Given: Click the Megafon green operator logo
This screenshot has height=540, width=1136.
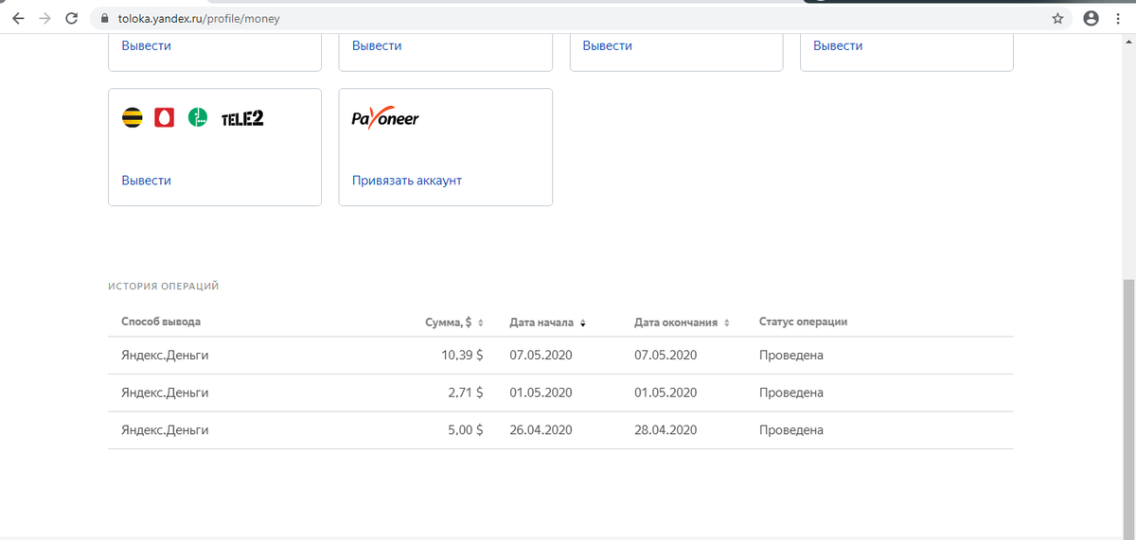Looking at the screenshot, I should [197, 118].
